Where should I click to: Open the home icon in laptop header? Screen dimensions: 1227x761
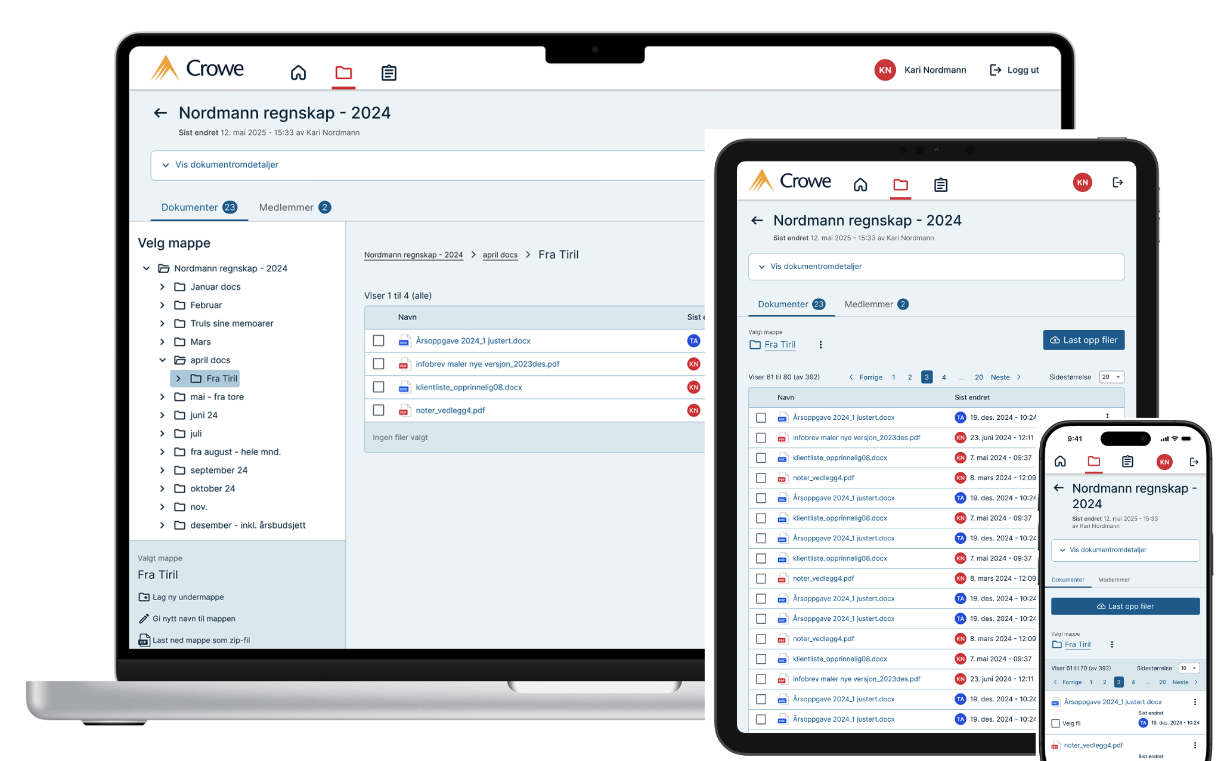(x=298, y=73)
